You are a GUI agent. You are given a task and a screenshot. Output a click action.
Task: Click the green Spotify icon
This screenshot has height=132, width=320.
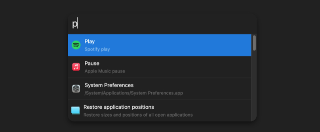(x=76, y=45)
